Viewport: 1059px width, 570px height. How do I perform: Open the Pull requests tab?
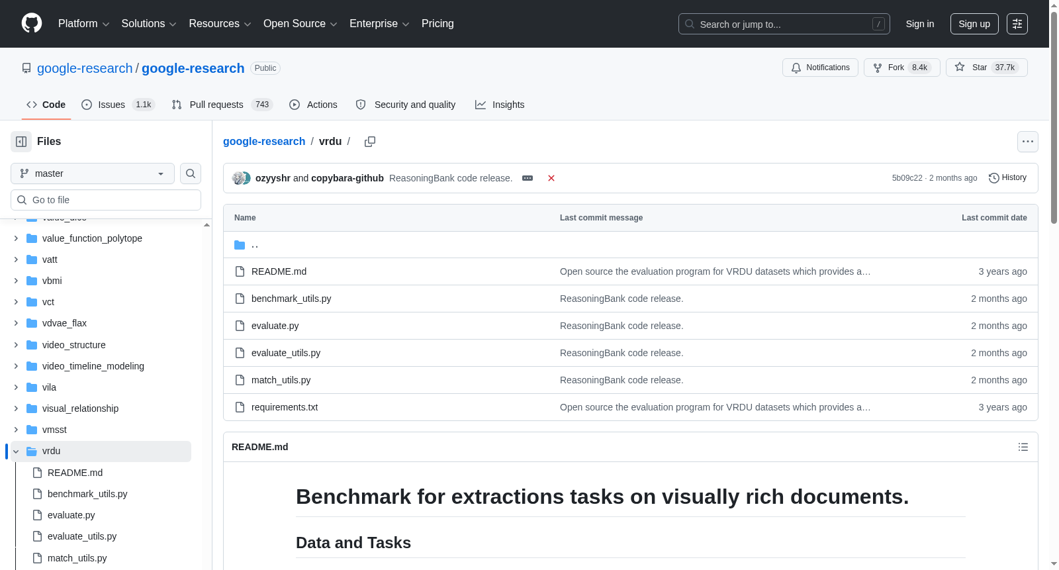click(222, 105)
